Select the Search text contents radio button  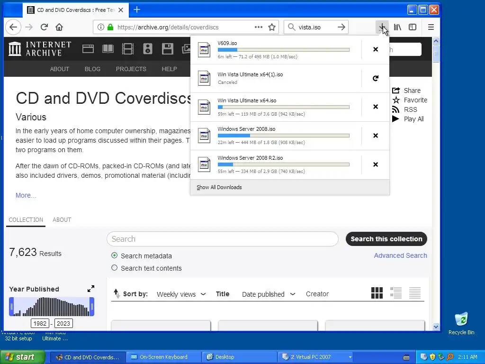pos(115,268)
